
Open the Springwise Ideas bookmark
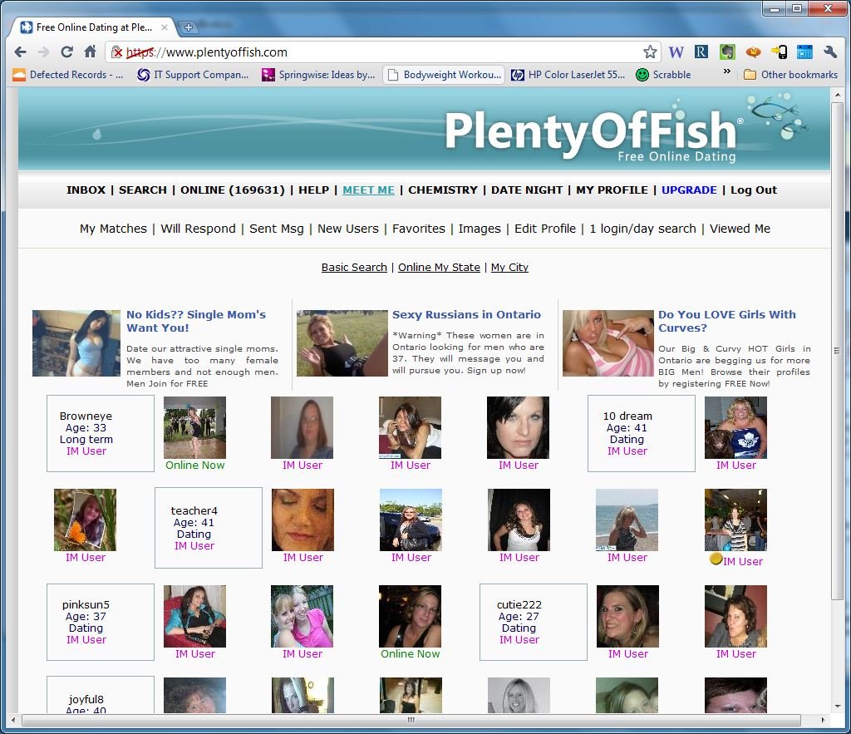pyautogui.click(x=318, y=75)
